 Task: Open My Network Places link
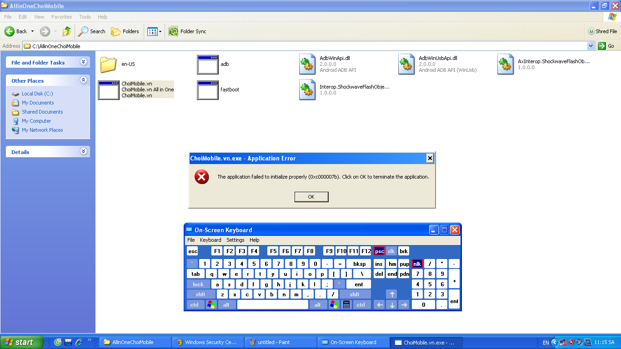pos(42,130)
